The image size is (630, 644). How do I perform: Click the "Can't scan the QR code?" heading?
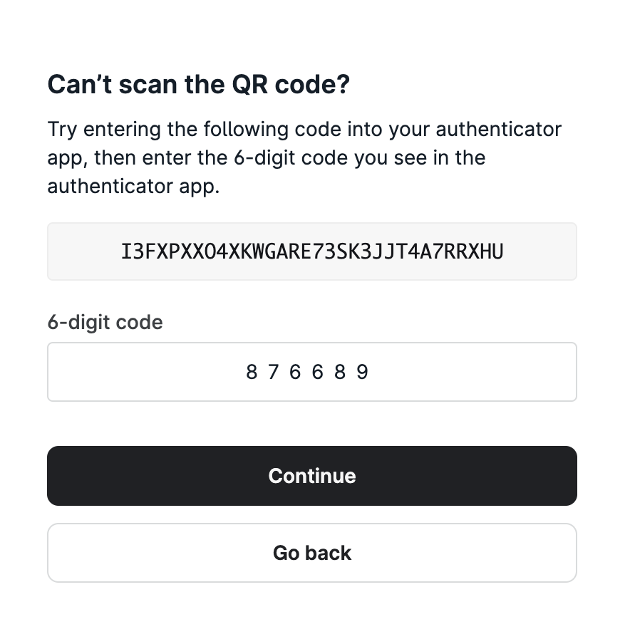point(199,84)
